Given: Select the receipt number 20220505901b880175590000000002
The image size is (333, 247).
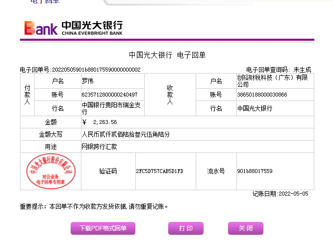Looking at the screenshot, I should click(96, 70).
